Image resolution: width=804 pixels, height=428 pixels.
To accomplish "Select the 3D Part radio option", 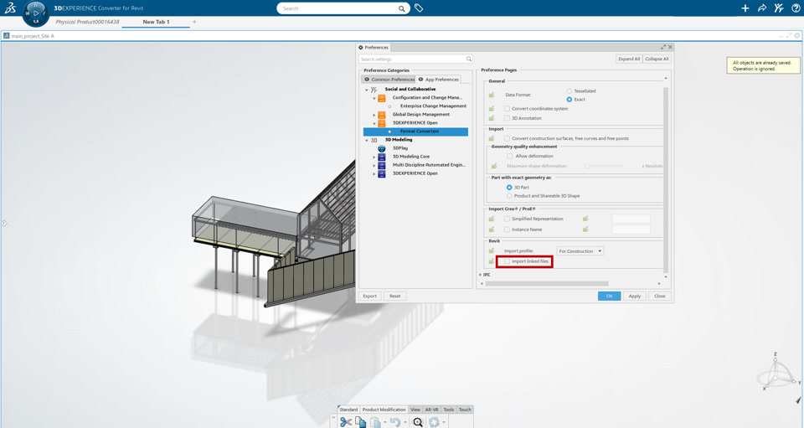I will click(x=509, y=188).
